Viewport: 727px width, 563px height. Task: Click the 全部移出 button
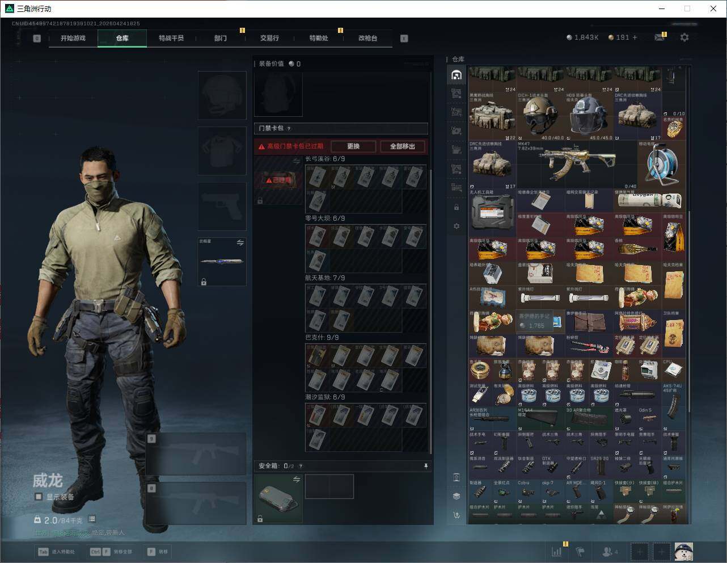pyautogui.click(x=403, y=146)
